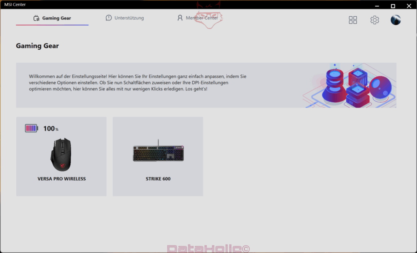Click the Willkommen welcome message text
Viewport: 417px width, 253px height.
pyautogui.click(x=138, y=82)
